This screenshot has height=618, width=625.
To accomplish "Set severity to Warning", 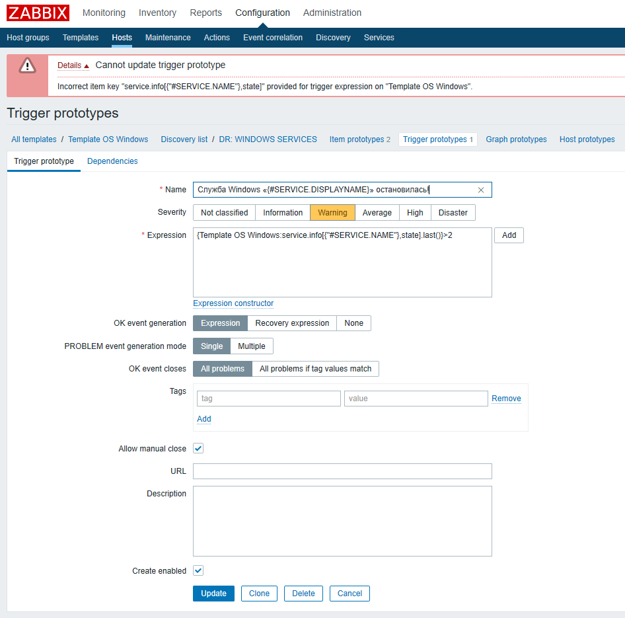I will pyautogui.click(x=332, y=213).
